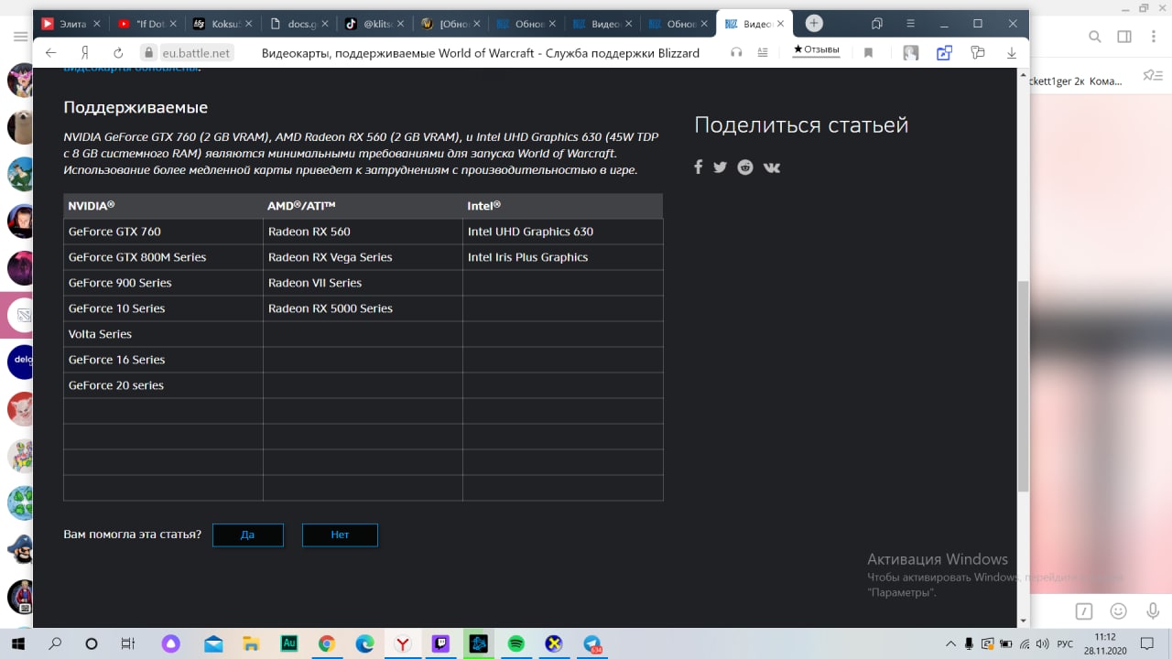Click 'Нет' article not helped button
The image size is (1172, 659).
[x=340, y=535]
